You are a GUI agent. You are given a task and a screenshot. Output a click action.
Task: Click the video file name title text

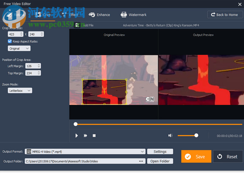click(161, 25)
